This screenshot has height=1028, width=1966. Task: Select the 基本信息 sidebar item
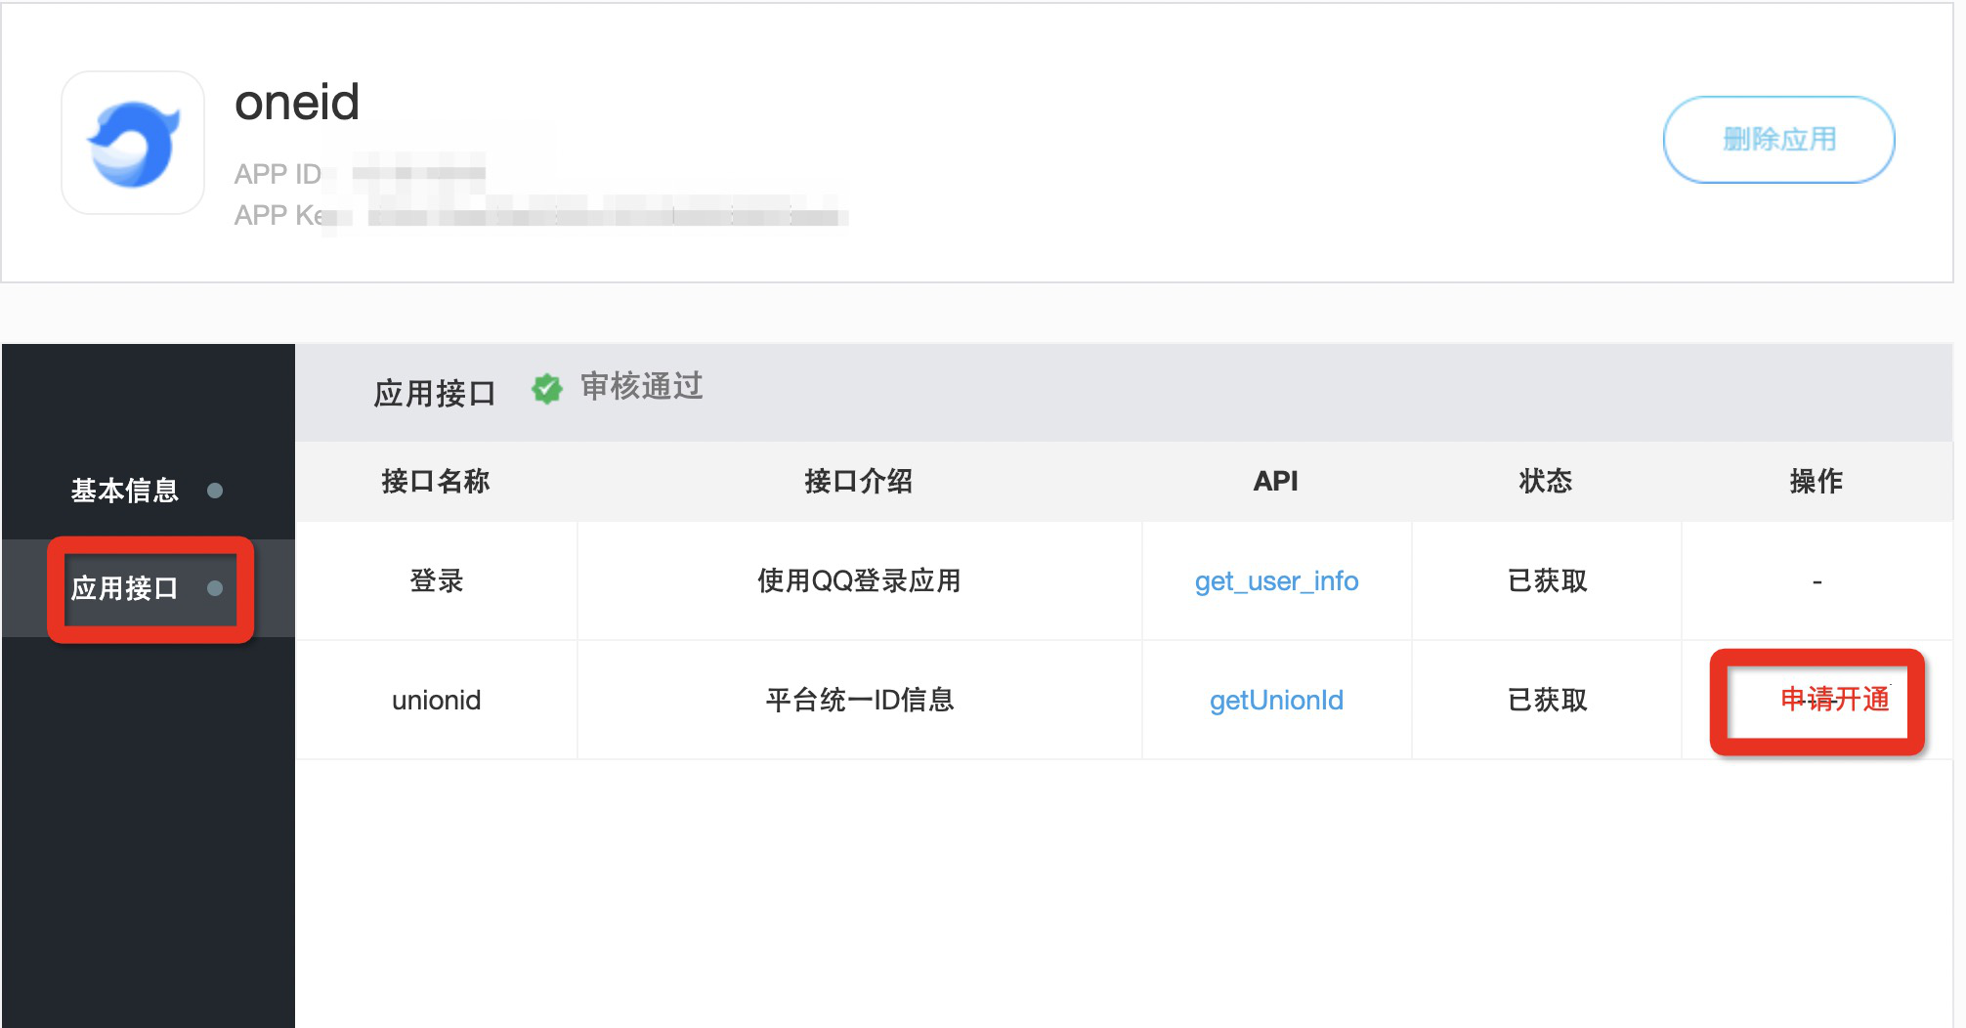[x=124, y=491]
